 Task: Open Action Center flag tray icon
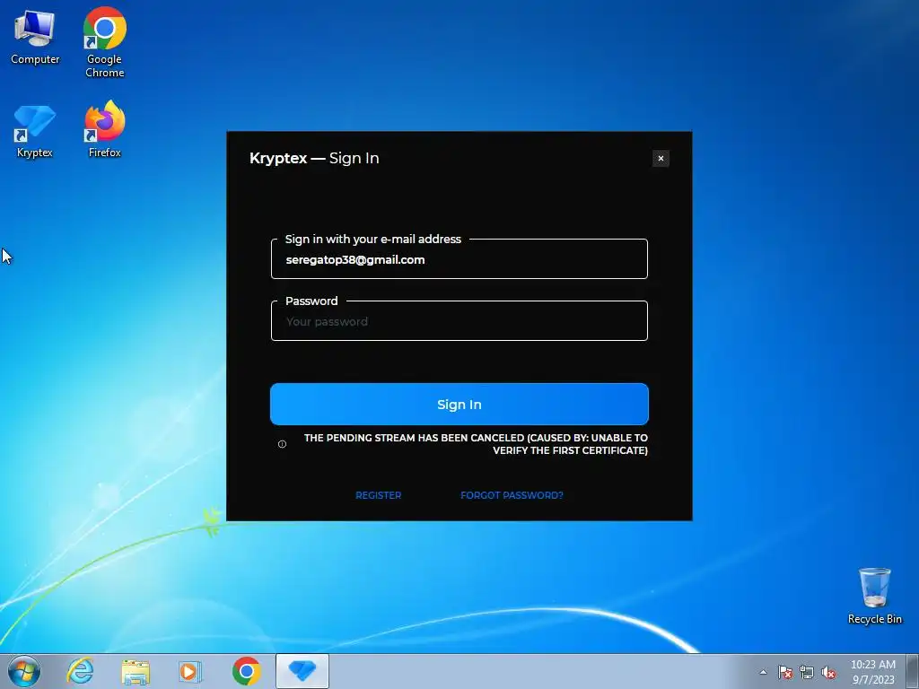point(785,672)
